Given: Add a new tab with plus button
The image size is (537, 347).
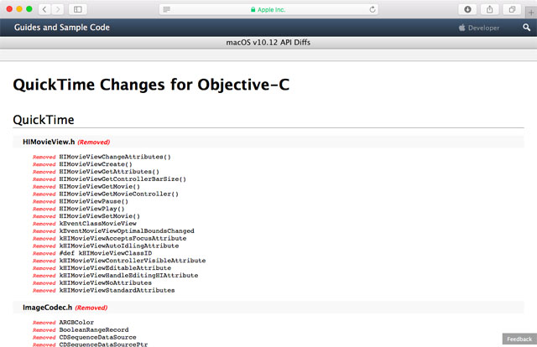Looking at the screenshot, I should (x=531, y=13).
